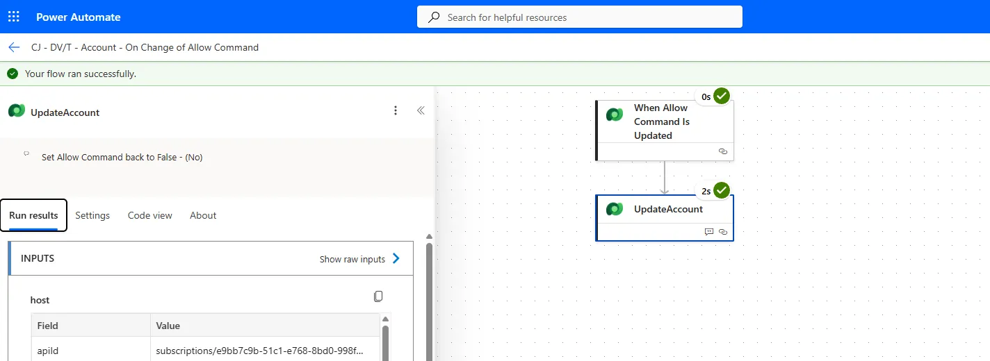Click the Value column header
The height and width of the screenshot is (361, 990).
pos(266,325)
